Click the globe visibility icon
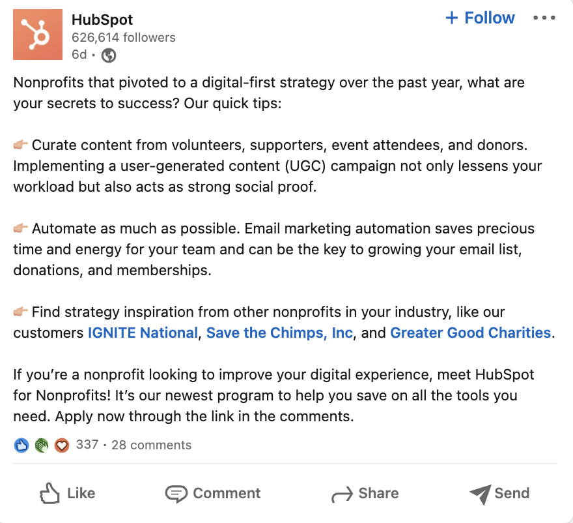573x523 pixels. coord(109,55)
